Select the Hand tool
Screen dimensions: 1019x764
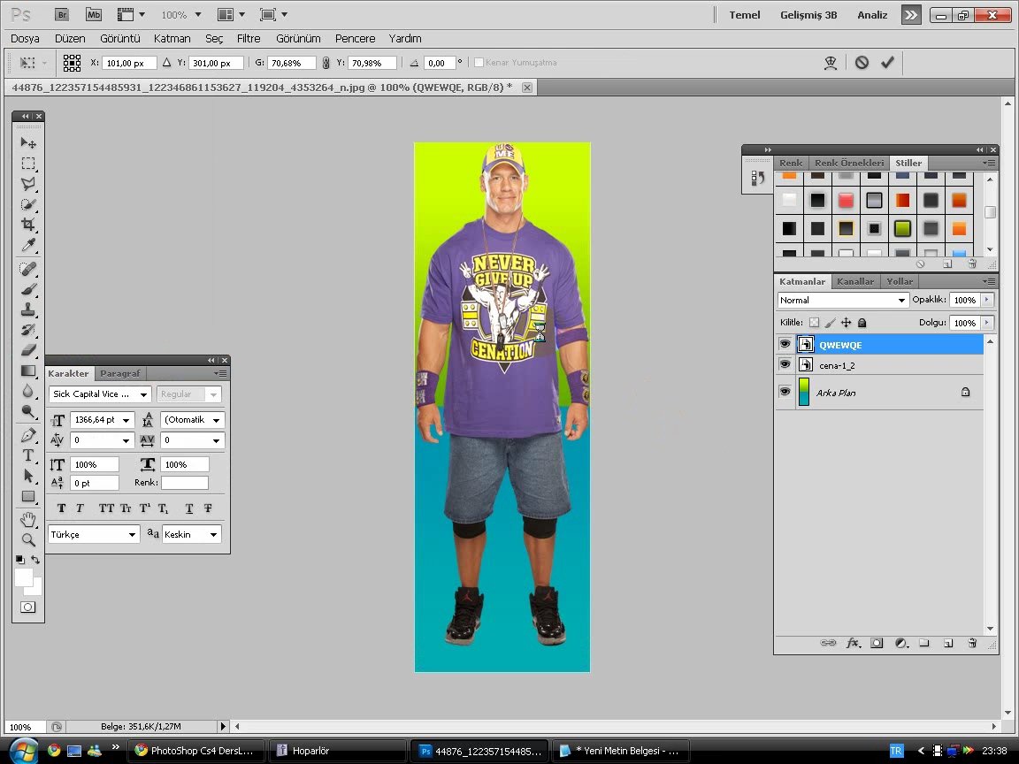click(x=28, y=520)
